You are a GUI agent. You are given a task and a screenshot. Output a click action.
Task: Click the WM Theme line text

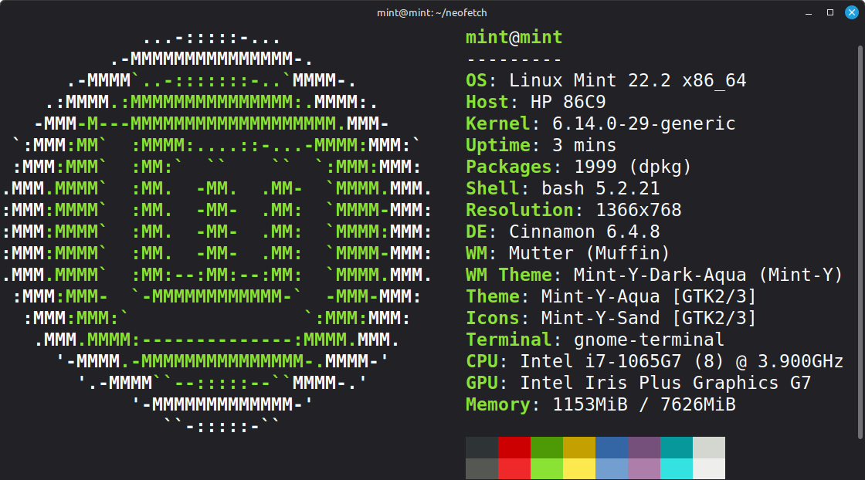point(653,275)
